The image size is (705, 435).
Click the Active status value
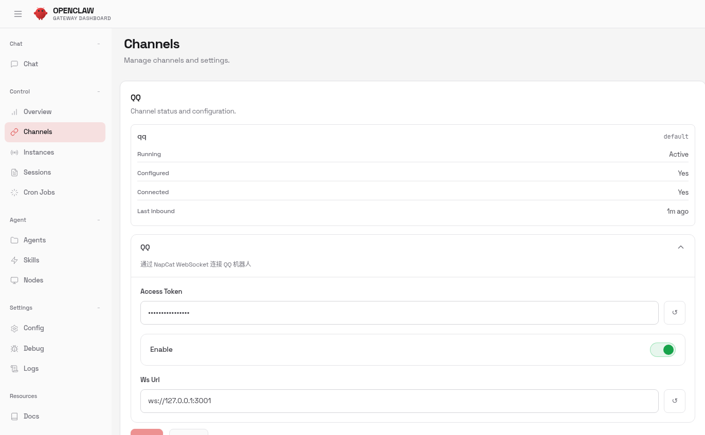(679, 155)
